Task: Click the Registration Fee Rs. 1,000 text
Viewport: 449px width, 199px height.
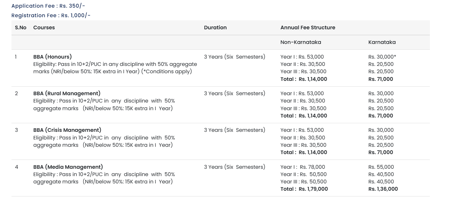Action: [51, 16]
